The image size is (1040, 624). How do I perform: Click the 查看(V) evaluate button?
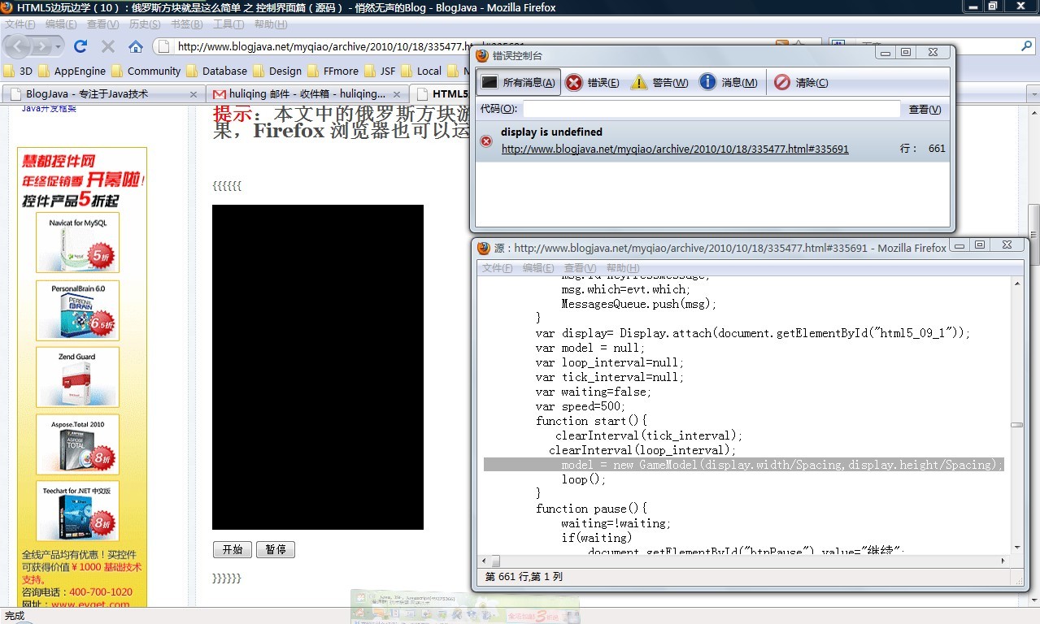(925, 109)
